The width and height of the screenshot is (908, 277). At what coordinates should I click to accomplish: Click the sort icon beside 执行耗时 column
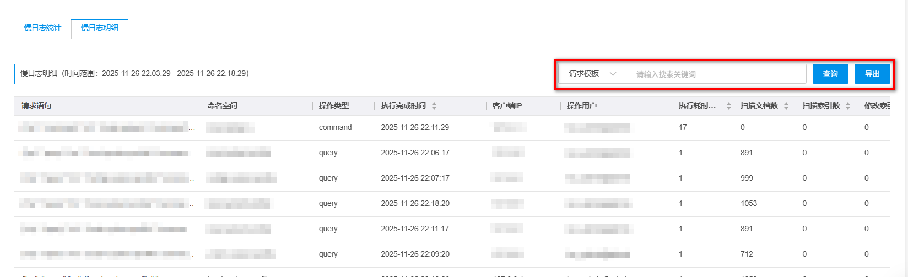(x=729, y=106)
